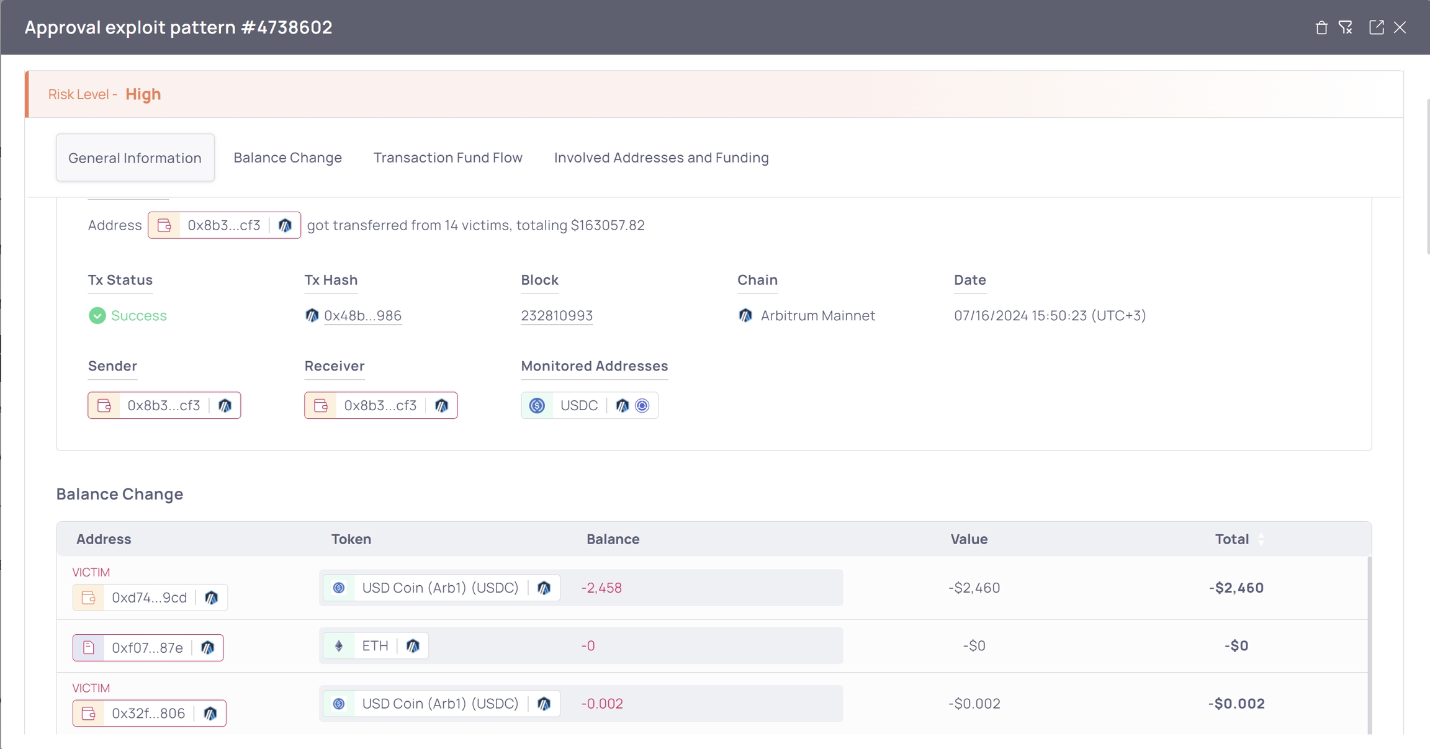Click contract icon on 0xf07...87e address
The height and width of the screenshot is (749, 1430).
[89, 648]
